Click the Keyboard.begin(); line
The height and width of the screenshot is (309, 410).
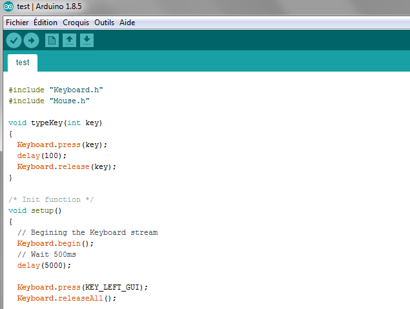pos(56,244)
